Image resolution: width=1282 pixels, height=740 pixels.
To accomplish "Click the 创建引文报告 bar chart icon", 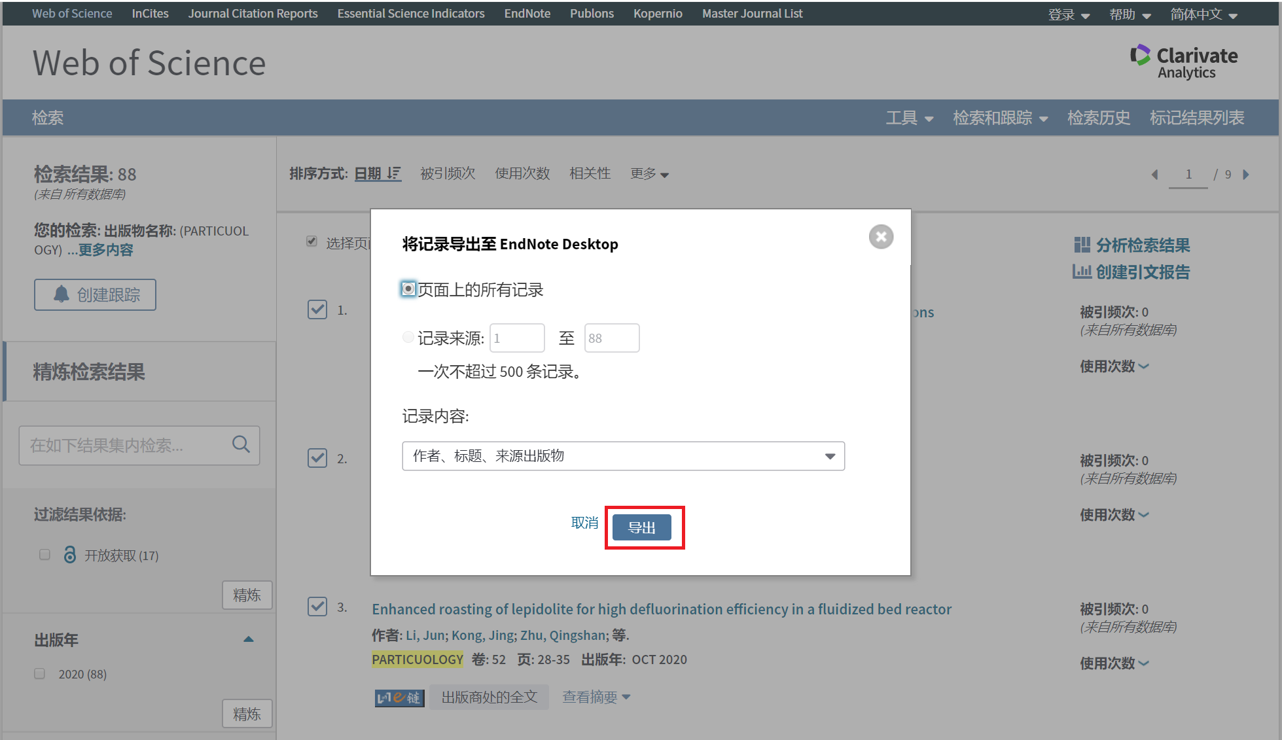I will tap(1082, 272).
